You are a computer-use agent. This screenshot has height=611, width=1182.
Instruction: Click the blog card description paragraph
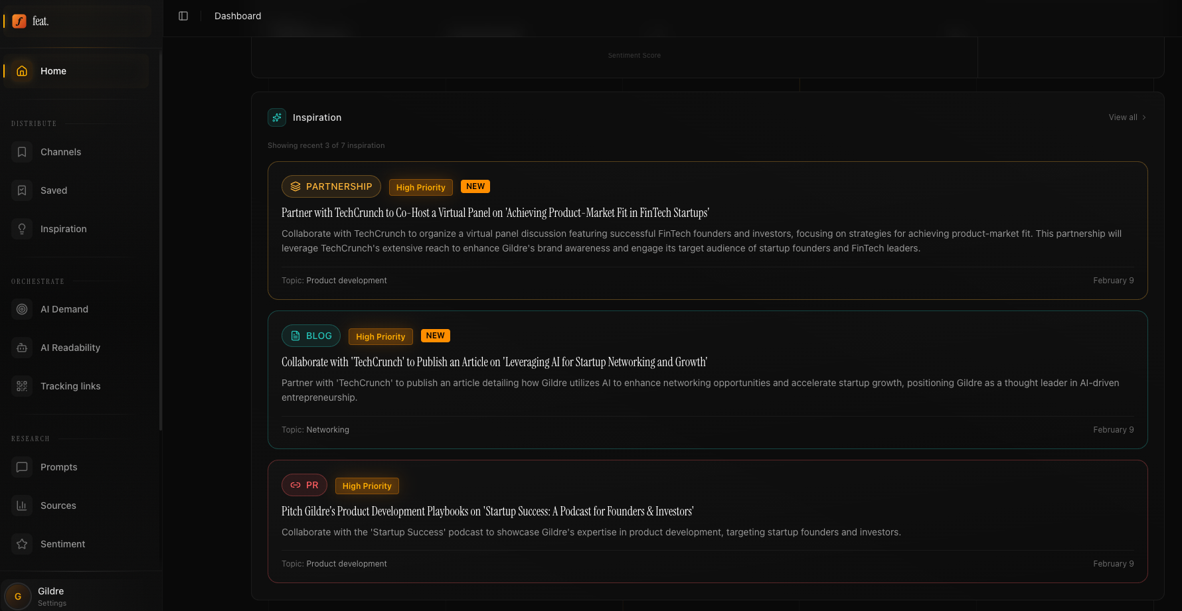[701, 390]
